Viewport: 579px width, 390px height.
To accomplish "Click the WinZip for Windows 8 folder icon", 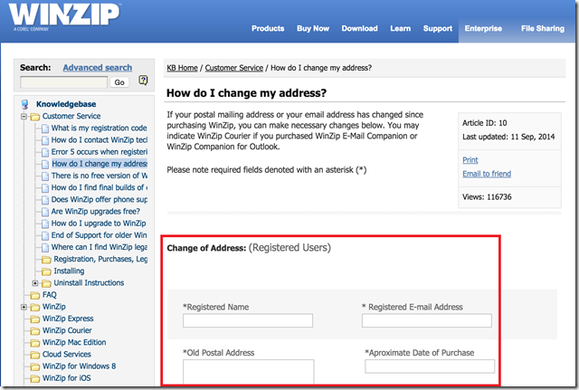I will [35, 366].
